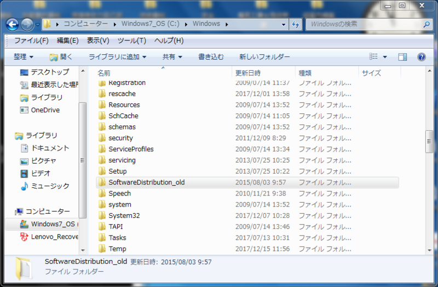Select the System32 folder row
The image size is (438, 287).
click(247, 216)
